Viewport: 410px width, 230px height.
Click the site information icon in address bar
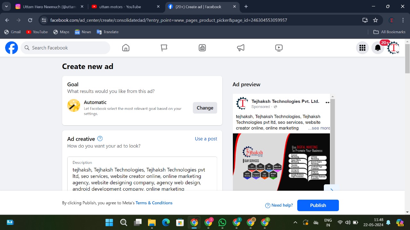(44, 20)
